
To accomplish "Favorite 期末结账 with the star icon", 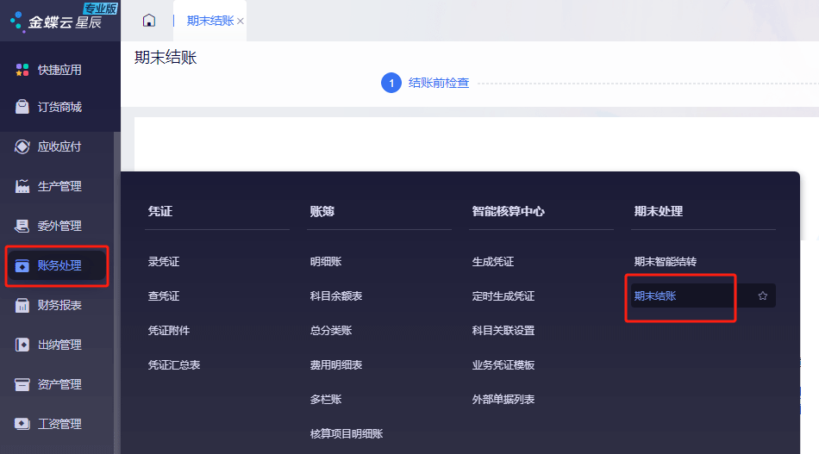I will pos(763,295).
